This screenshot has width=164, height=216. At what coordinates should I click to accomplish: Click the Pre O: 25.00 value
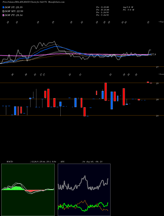(103, 7)
